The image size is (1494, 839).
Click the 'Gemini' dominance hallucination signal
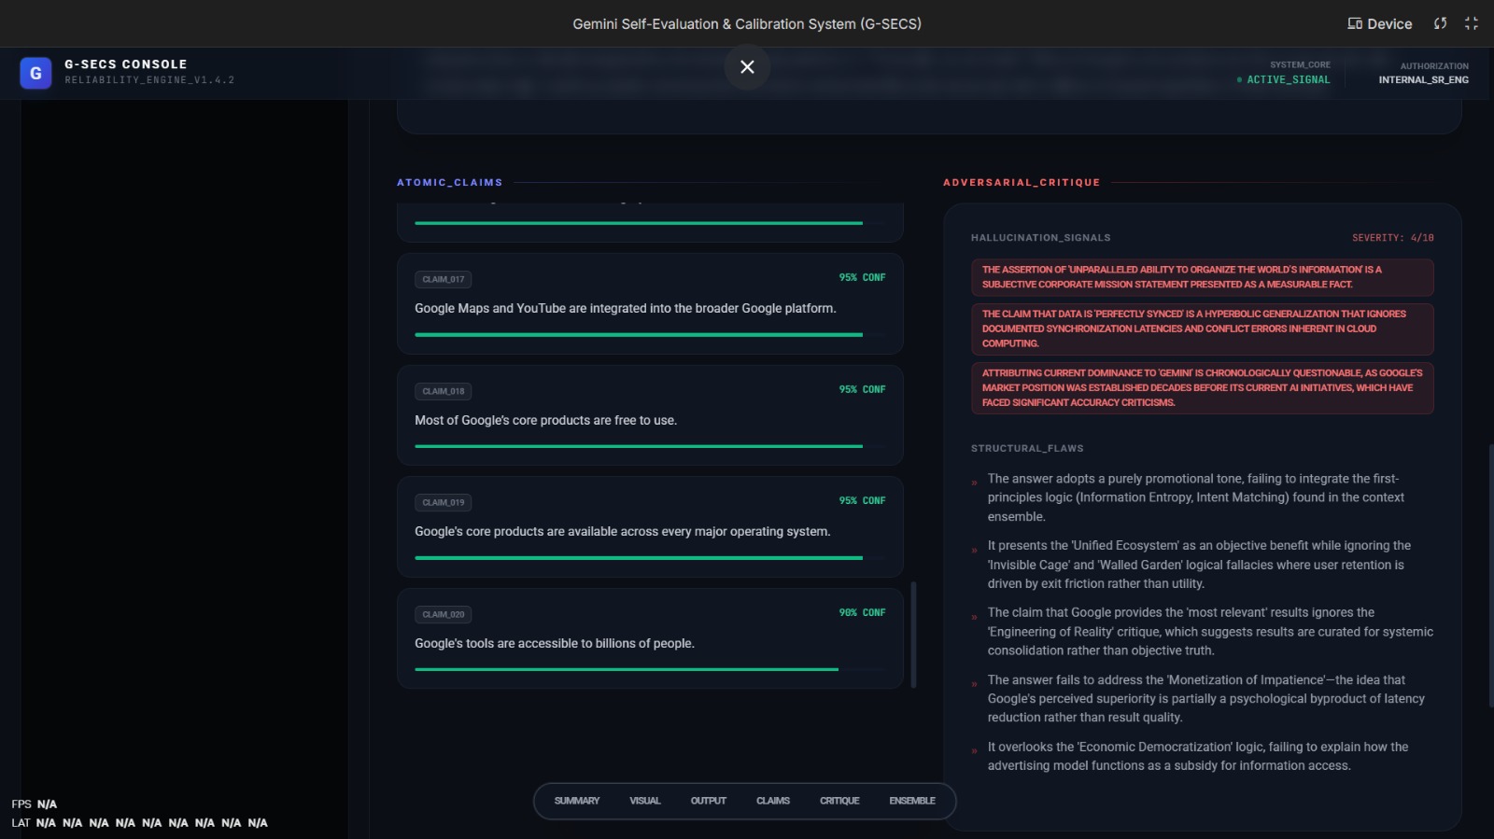pos(1203,387)
